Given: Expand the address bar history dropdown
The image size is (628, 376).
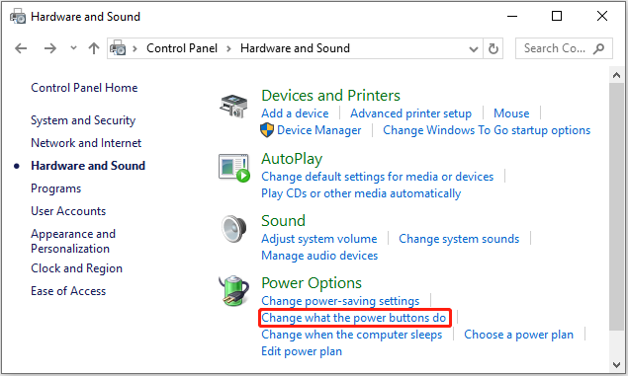Looking at the screenshot, I should 474,49.
